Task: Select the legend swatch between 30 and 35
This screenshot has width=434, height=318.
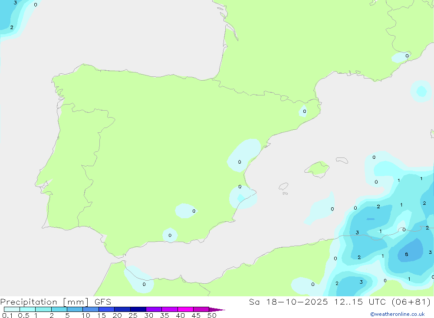Action: click(154, 309)
